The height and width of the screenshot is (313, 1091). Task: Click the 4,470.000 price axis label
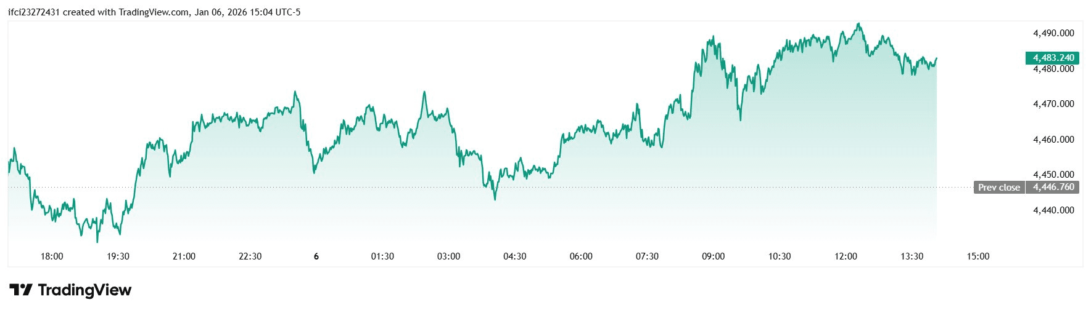[x=1053, y=104]
